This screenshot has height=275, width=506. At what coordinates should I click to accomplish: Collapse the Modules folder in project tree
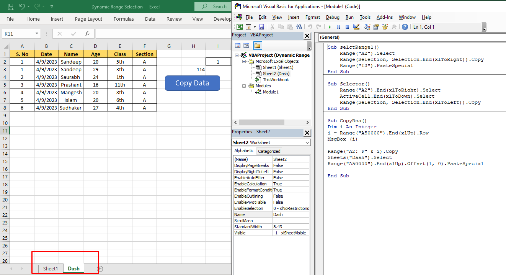(x=243, y=86)
